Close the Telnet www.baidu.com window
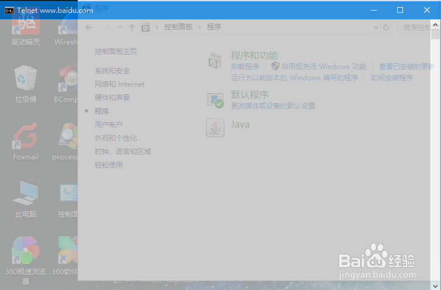Image resolution: width=441 pixels, height=290 pixels. pyautogui.click(x=426, y=10)
